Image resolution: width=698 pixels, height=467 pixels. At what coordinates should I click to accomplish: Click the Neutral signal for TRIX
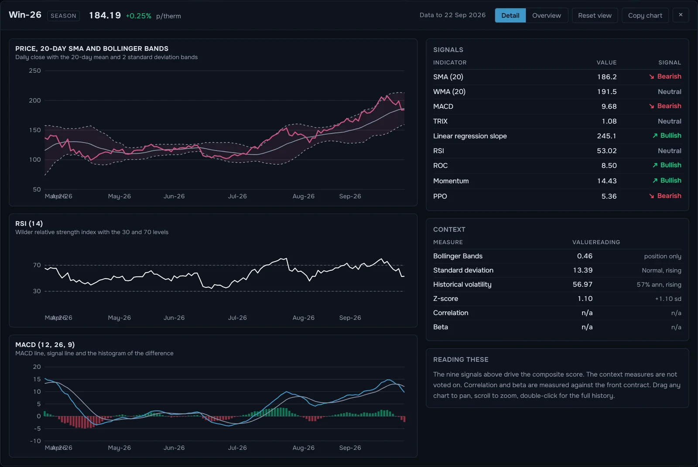(669, 121)
